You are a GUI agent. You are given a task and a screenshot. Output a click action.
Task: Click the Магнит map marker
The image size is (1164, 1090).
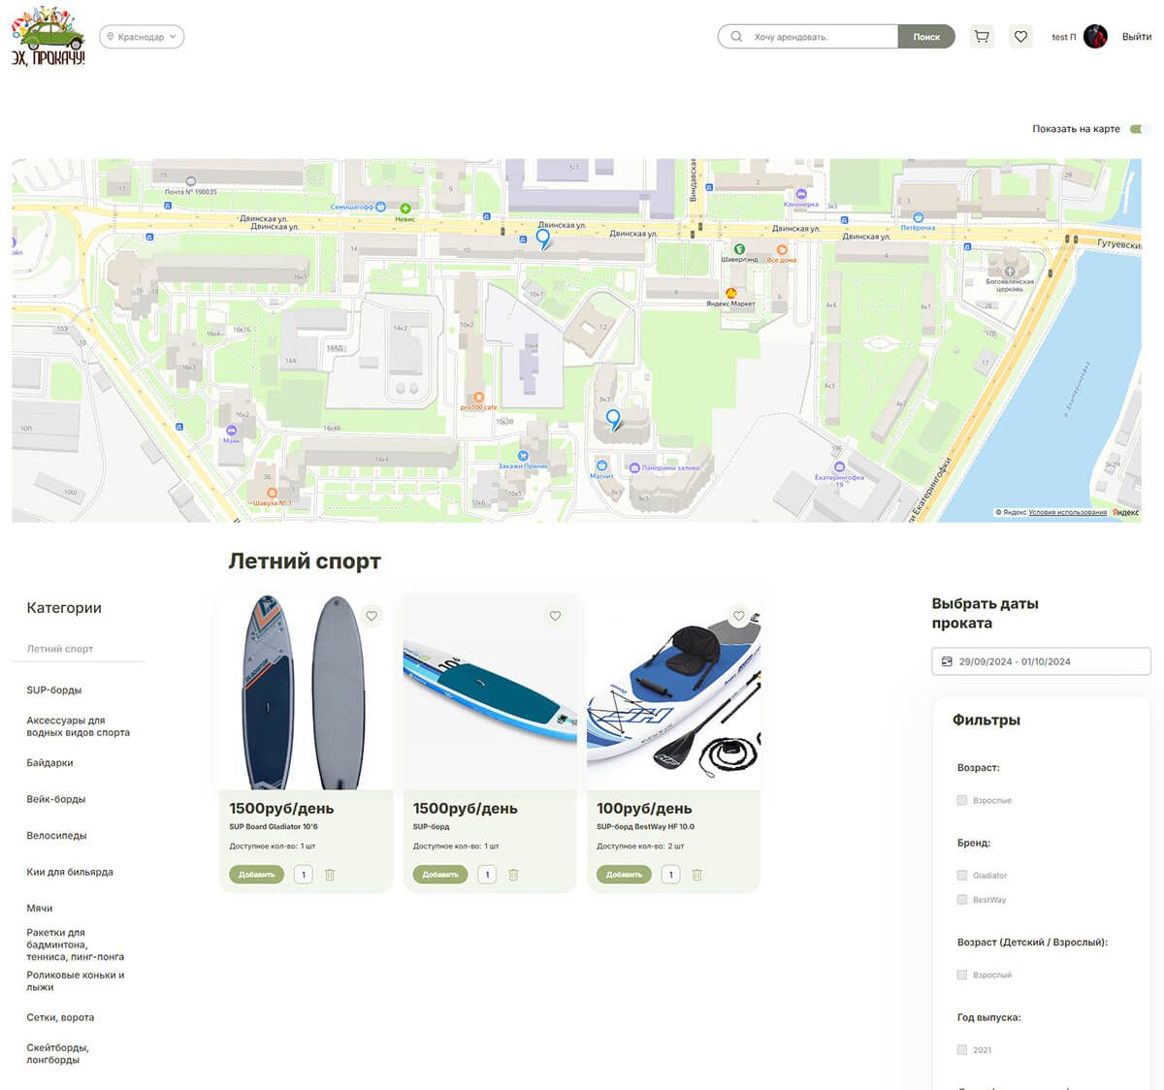pos(602,465)
